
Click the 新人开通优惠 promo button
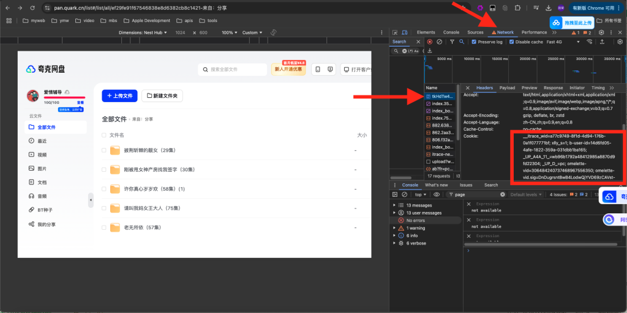click(288, 68)
